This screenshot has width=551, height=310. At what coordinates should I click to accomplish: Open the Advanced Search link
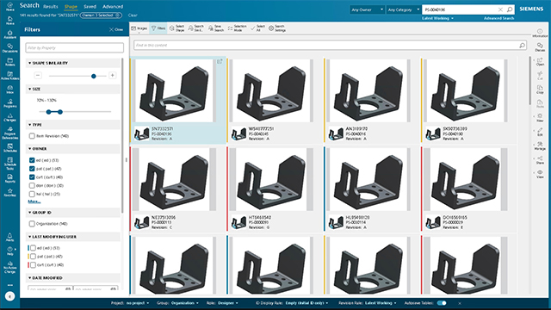click(498, 18)
